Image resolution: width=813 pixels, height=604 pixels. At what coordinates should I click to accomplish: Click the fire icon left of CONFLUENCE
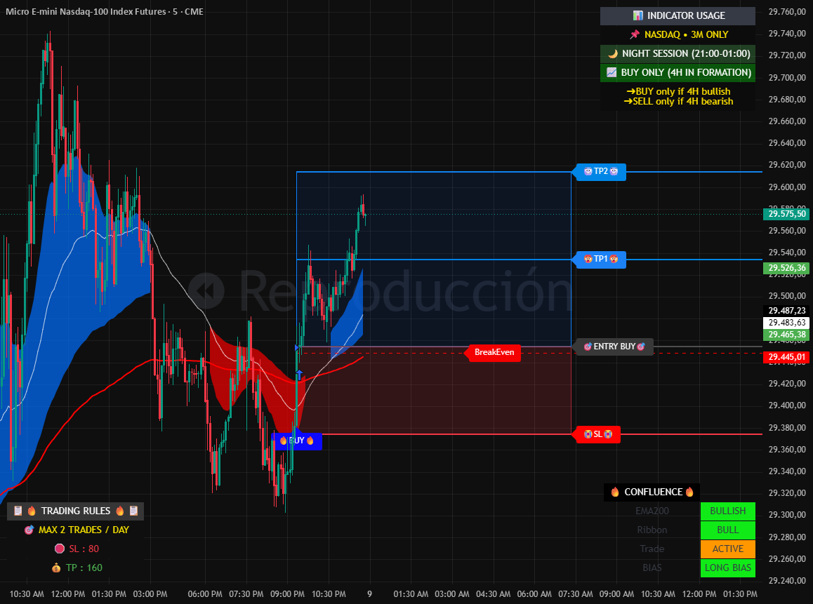[615, 492]
